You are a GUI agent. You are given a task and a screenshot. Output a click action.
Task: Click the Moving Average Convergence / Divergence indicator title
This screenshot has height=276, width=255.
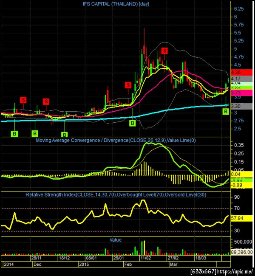click(x=116, y=140)
